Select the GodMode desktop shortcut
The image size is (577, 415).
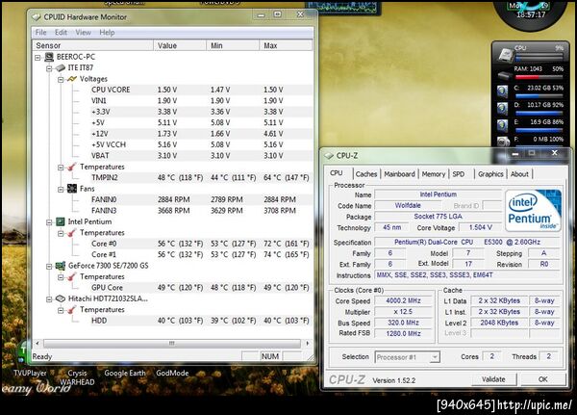(172, 373)
